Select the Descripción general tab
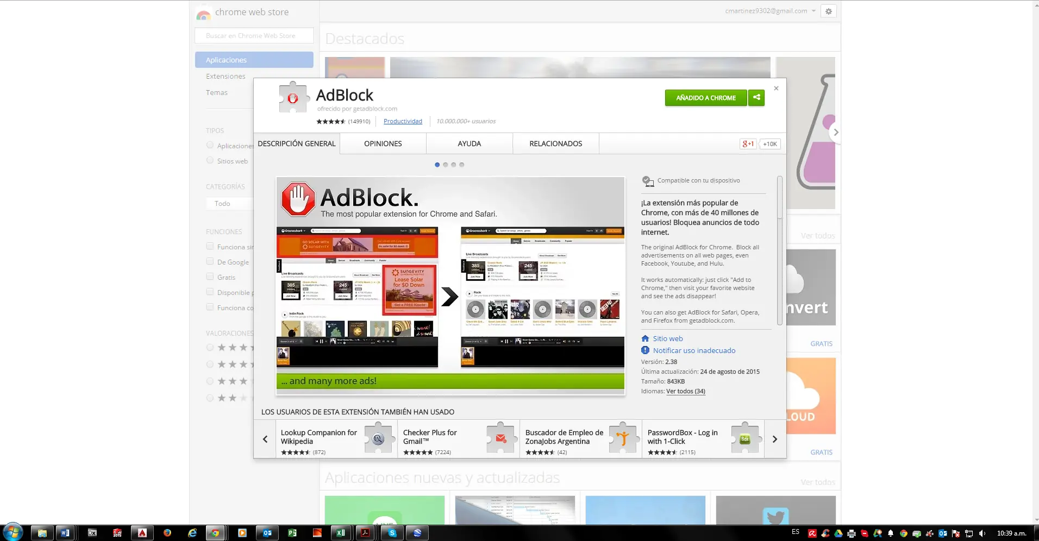Image resolution: width=1039 pixels, height=541 pixels. point(297,143)
